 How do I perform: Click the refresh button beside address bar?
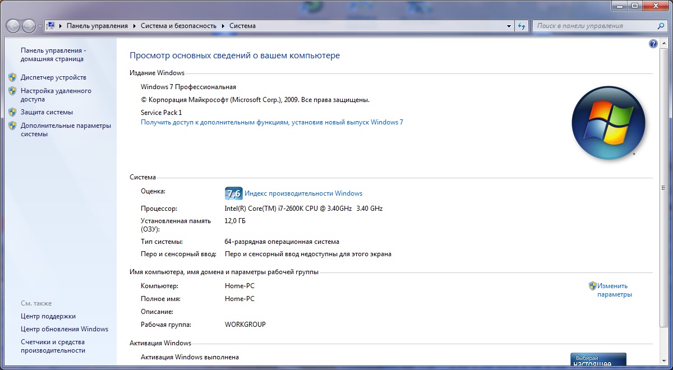click(522, 26)
